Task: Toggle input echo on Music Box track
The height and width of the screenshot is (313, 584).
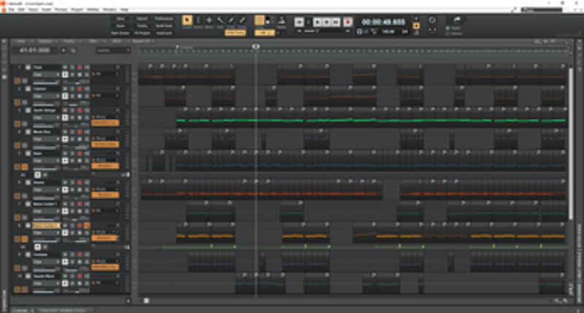Action: click(86, 132)
